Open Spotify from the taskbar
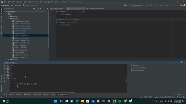 [120, 101]
